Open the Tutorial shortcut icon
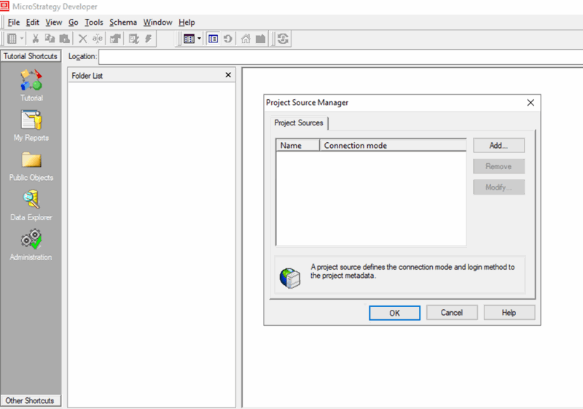The width and height of the screenshot is (583, 409). [x=31, y=80]
